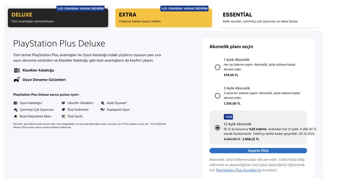Click the Bulut Depolama Alanı icon
346x178 pixels.
tap(16, 116)
